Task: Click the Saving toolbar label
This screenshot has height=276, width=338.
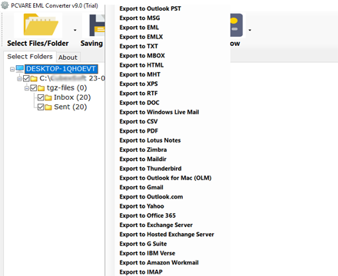Action: [x=91, y=44]
